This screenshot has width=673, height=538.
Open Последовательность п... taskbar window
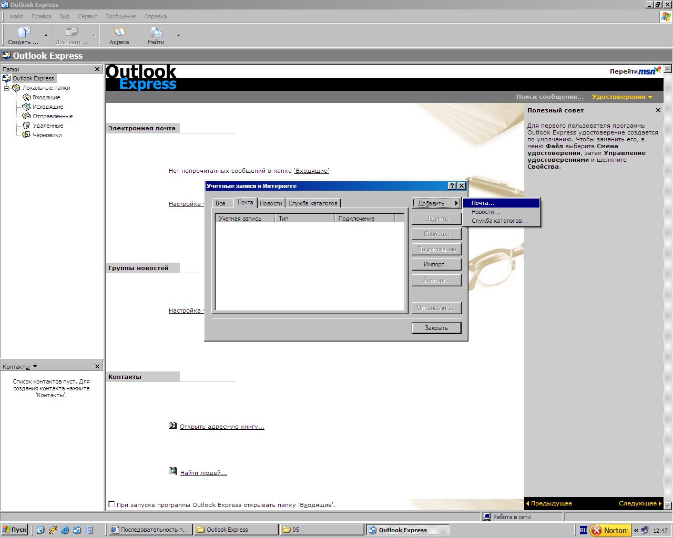pyautogui.click(x=150, y=530)
